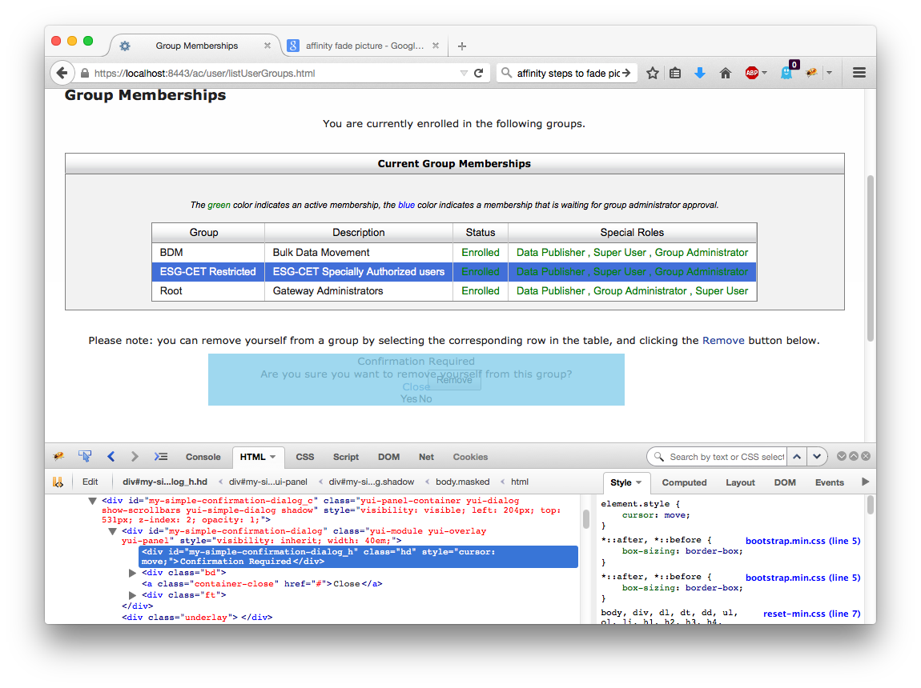Go to the Firefox home page icon
The image size is (921, 688).
click(726, 73)
